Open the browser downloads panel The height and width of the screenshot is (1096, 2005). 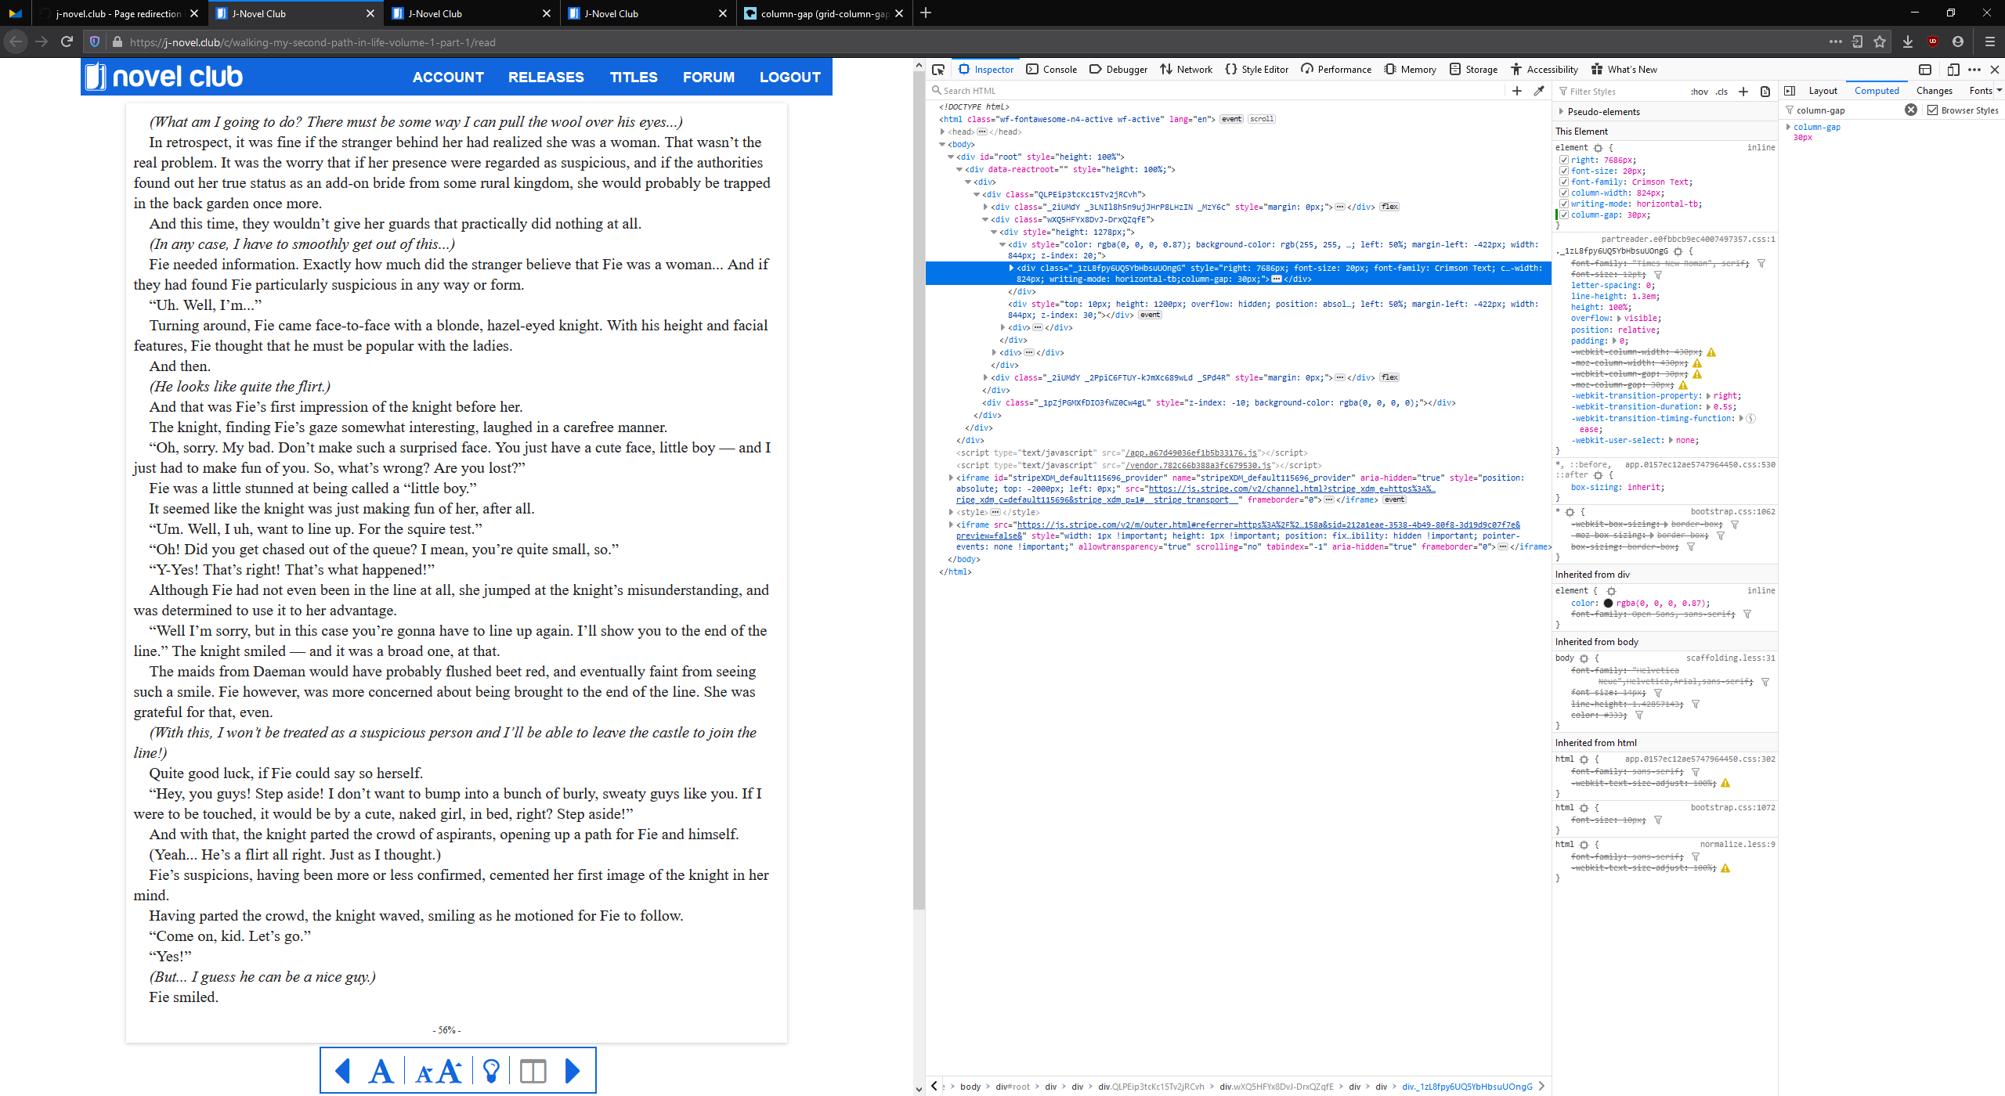pos(1908,41)
